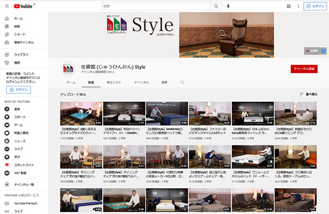This screenshot has width=329, height=214.
Task: Switch to channel ホーム tab
Action: coord(71,83)
